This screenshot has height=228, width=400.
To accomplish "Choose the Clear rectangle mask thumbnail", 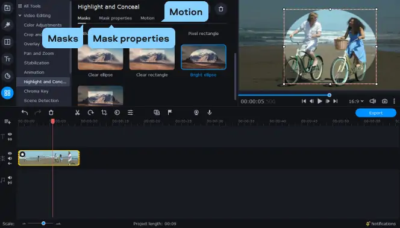I will tap(152, 57).
